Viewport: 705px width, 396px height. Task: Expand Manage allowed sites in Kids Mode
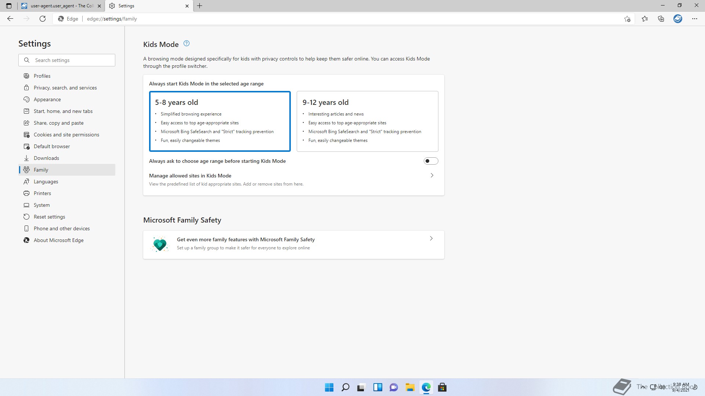coord(432,175)
